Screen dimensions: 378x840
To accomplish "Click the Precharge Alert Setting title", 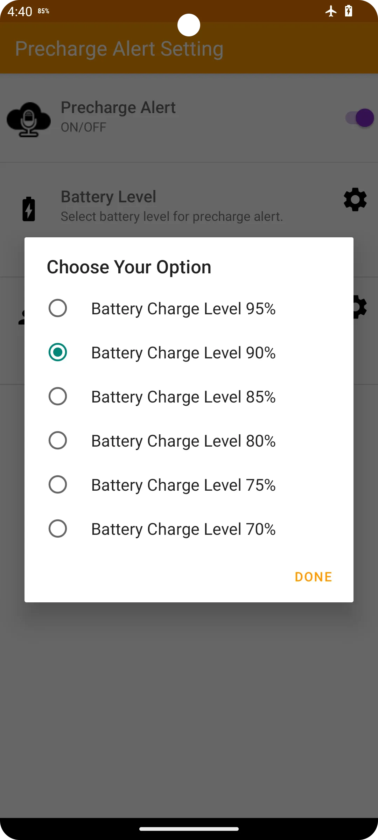I will pos(119,49).
